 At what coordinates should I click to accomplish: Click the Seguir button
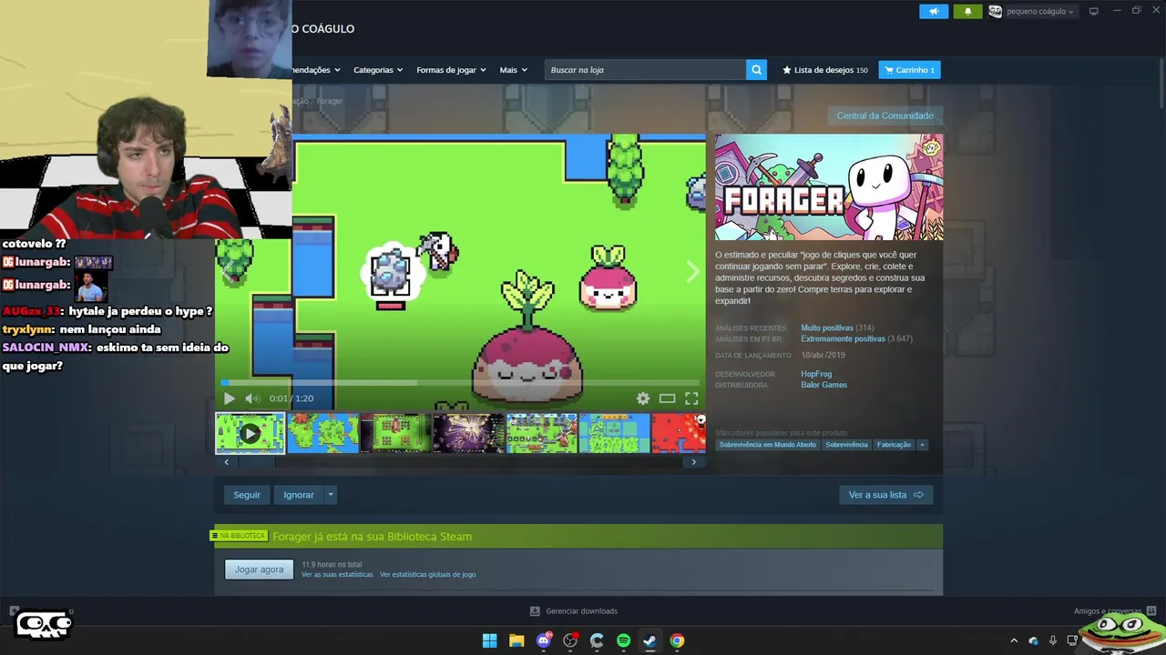[247, 495]
